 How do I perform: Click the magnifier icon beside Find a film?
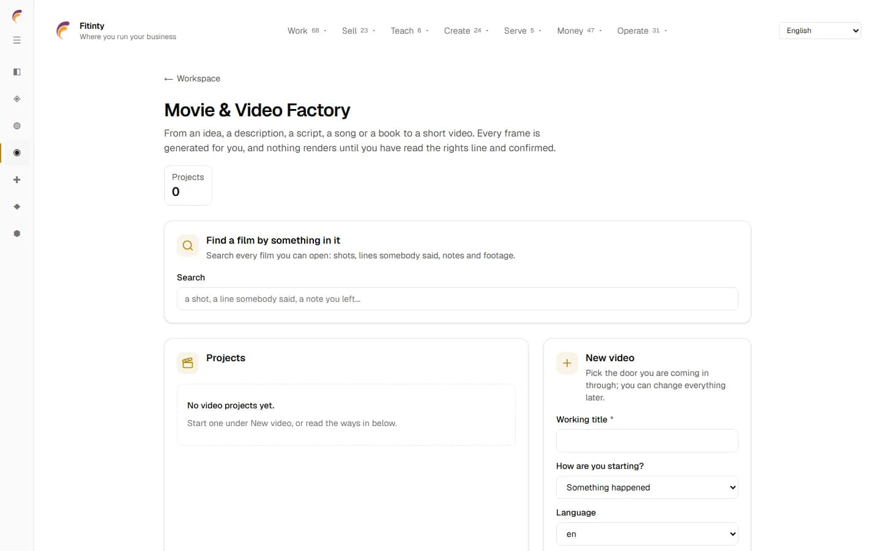point(188,246)
